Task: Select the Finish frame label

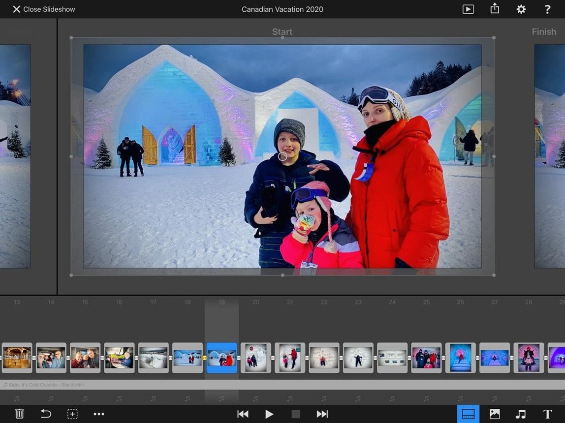Action: tap(544, 31)
